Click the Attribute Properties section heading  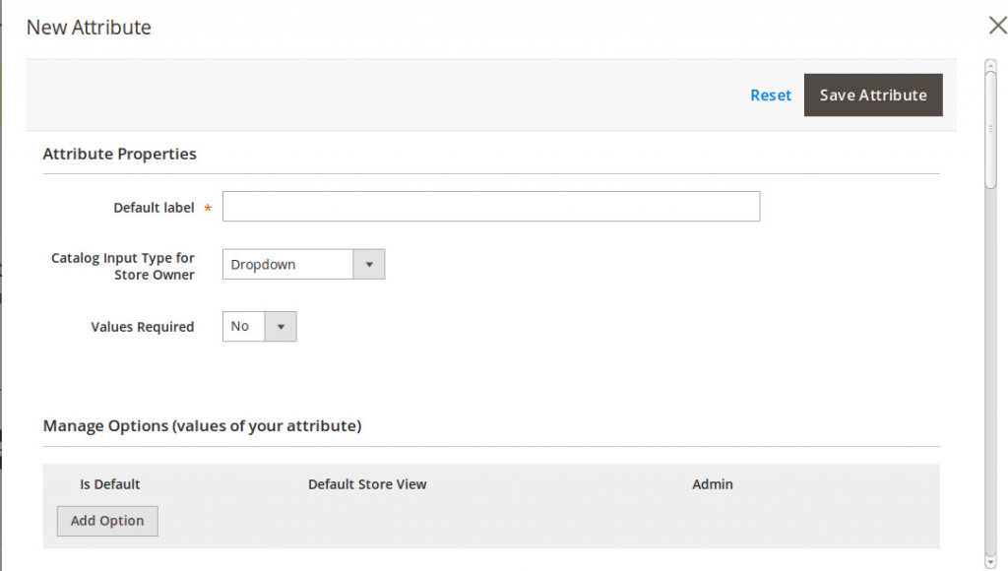(x=119, y=154)
